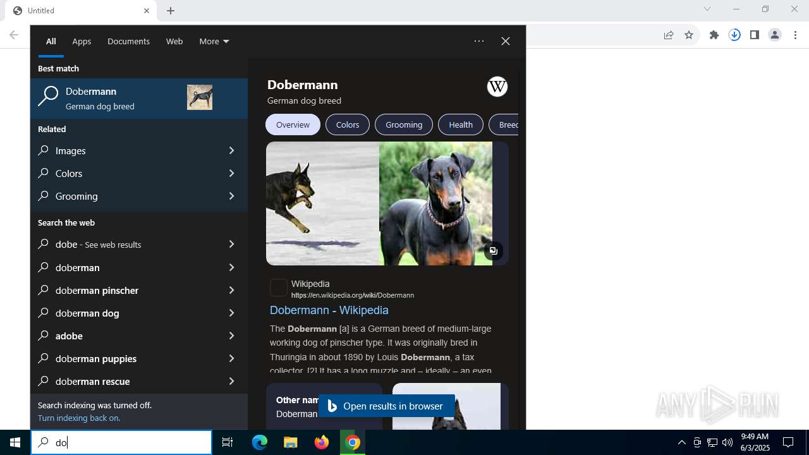Open the More dropdown
The height and width of the screenshot is (455, 809).
[x=214, y=41]
